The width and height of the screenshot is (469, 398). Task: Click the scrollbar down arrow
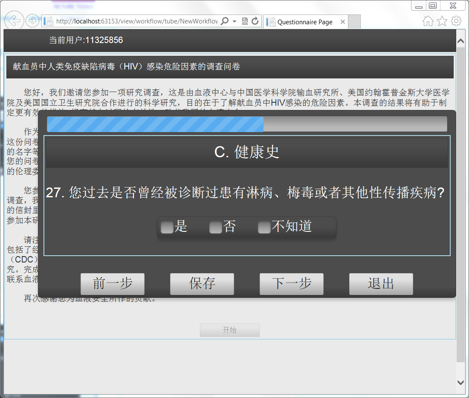(460, 383)
